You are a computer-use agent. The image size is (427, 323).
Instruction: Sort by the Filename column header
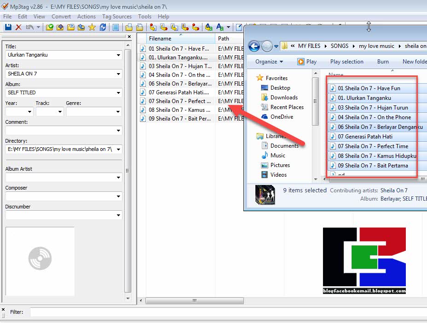180,38
